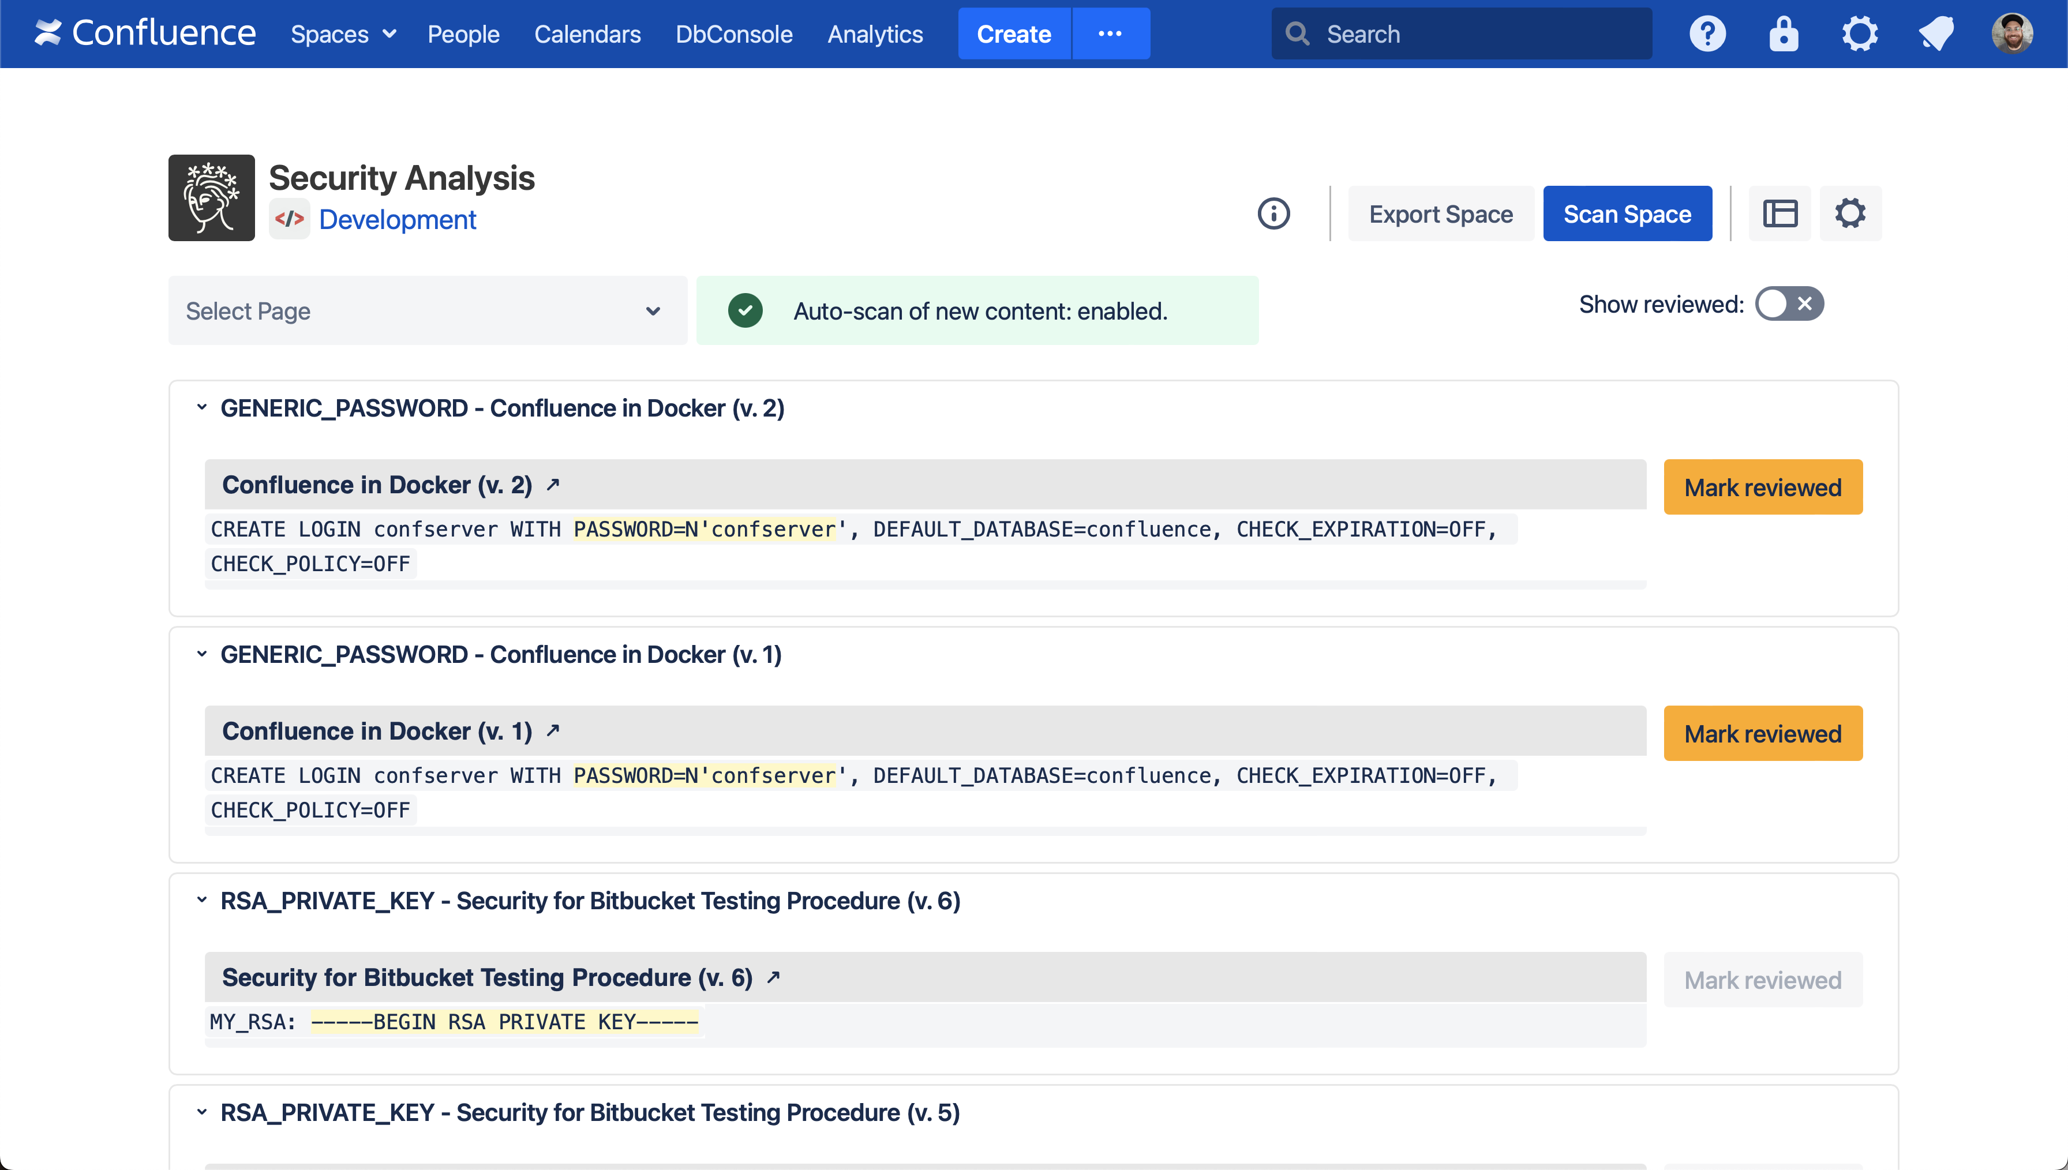The height and width of the screenshot is (1170, 2068).
Task: Open the Select Page dropdown
Action: tap(428, 311)
